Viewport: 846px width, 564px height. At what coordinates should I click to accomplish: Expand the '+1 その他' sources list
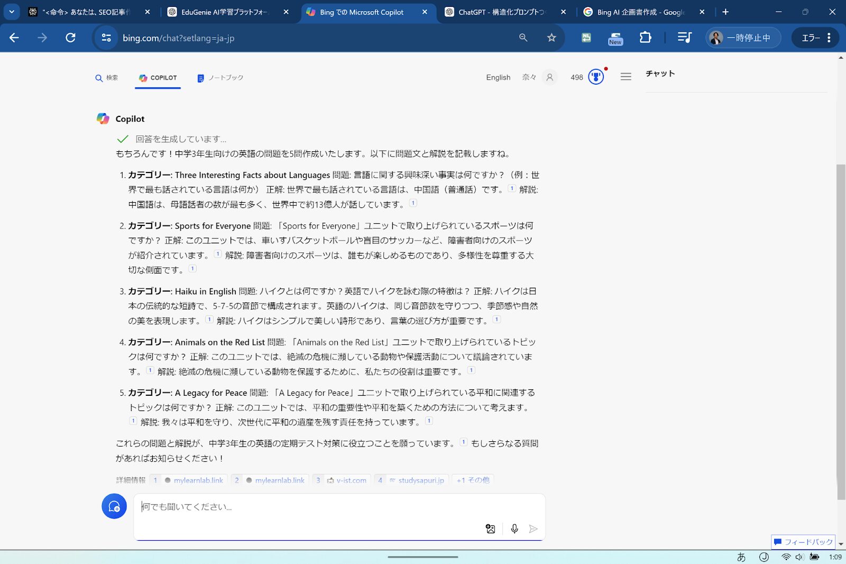(473, 480)
